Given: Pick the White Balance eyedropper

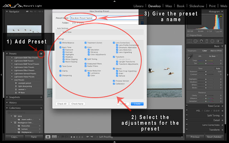Looking at the screenshot, I should 190,56.
